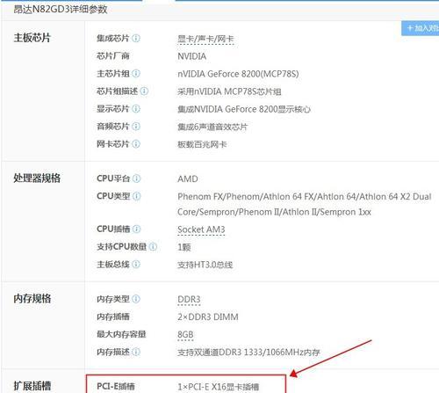Click the NVIDIA chip vendor value
This screenshot has height=393, width=439.
191,56
